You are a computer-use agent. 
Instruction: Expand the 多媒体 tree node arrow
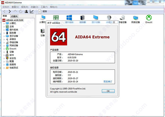[x=4, y=39]
